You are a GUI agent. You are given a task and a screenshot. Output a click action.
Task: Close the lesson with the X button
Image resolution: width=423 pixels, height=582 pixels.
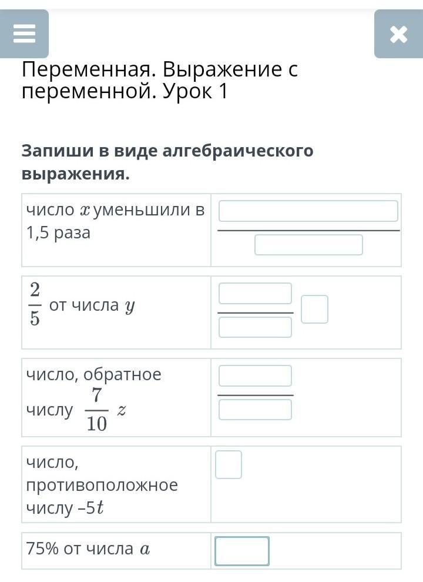click(398, 34)
